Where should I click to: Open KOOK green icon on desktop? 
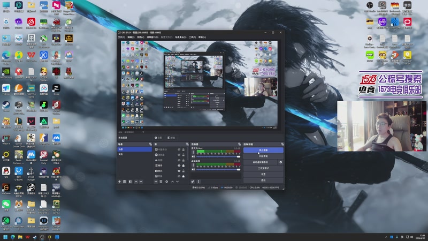click(370, 56)
